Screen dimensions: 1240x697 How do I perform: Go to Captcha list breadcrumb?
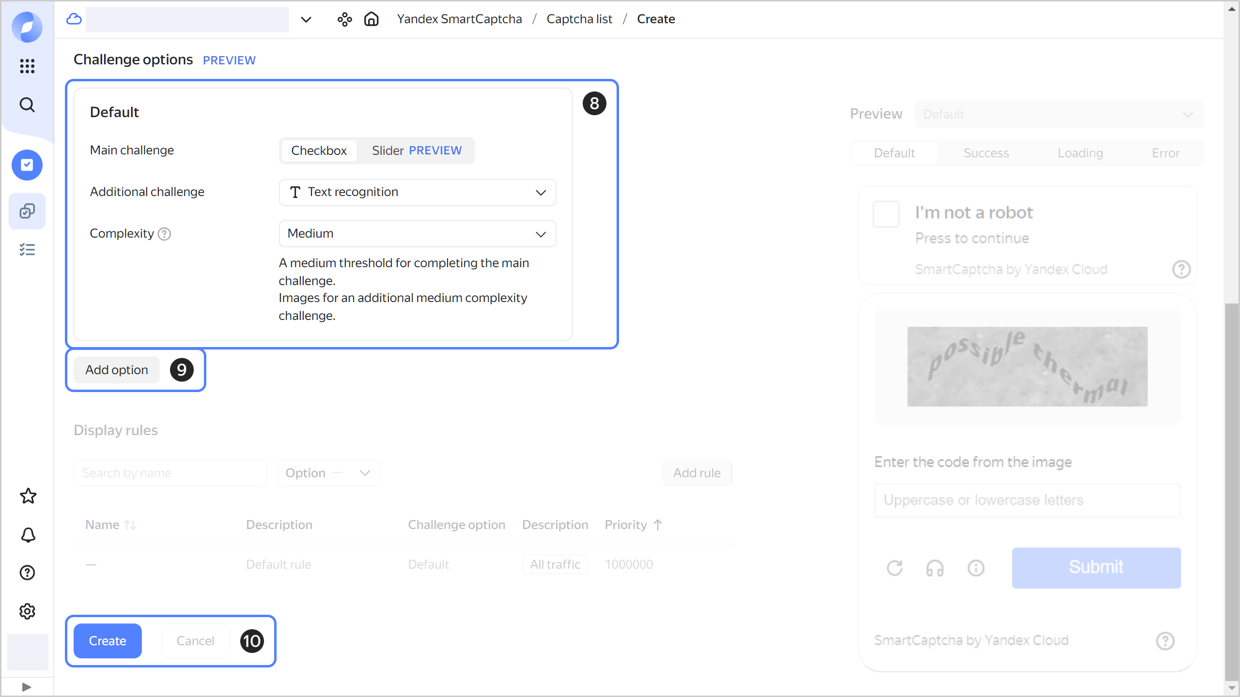click(579, 19)
